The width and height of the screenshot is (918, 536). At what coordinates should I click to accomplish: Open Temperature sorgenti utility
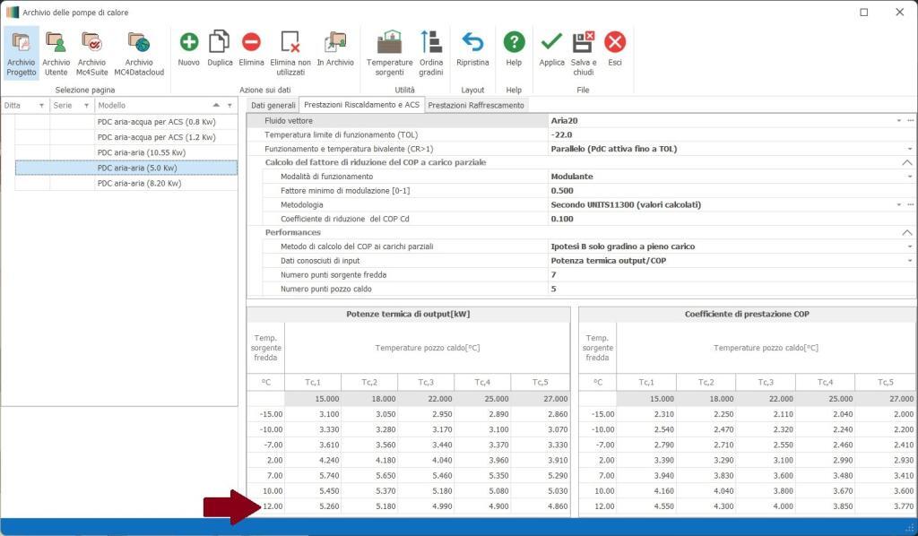[389, 53]
